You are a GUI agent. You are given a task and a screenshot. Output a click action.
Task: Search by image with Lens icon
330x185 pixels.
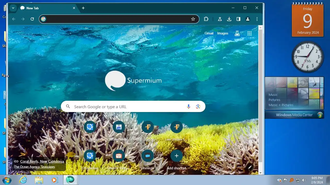click(198, 107)
